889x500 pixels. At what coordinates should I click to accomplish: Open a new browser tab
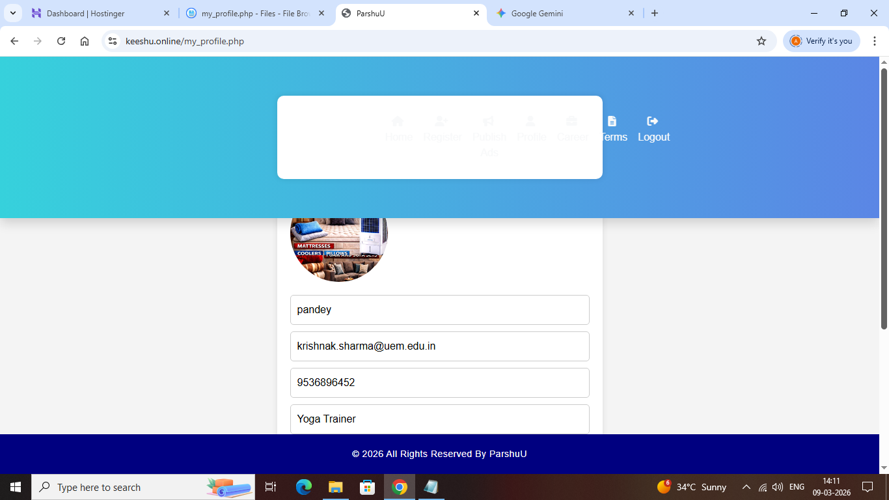(x=655, y=13)
